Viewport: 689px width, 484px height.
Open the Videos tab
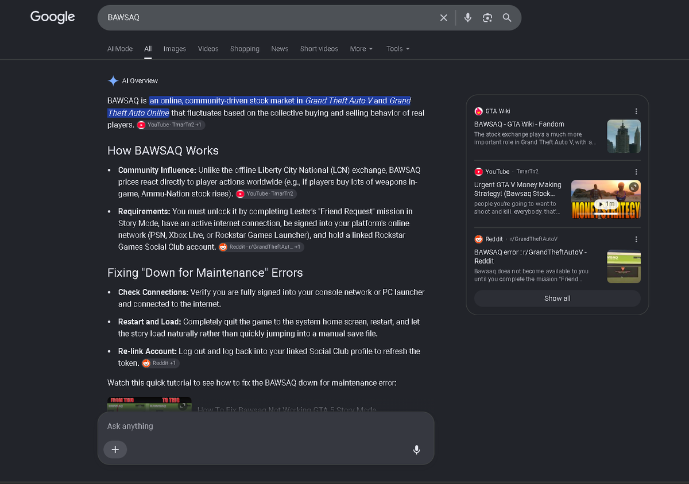[208, 49]
